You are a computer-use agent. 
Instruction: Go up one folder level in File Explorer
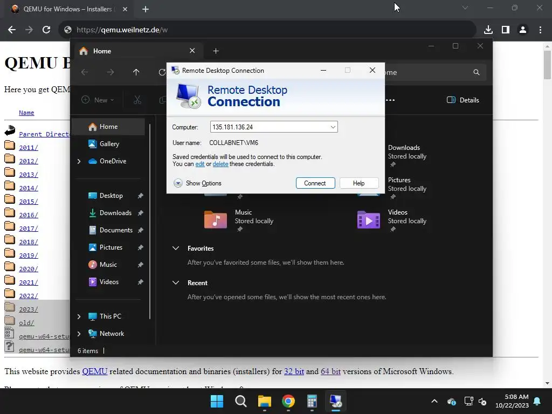click(136, 72)
